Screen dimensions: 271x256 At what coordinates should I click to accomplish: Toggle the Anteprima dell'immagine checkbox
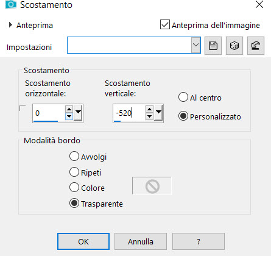[165, 24]
